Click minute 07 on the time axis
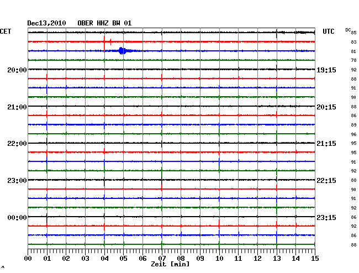This screenshot has width=359, height=273. coord(162,258)
